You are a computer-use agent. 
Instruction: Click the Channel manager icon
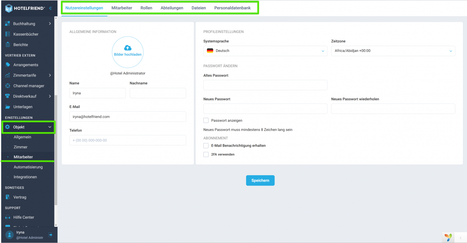7,86
